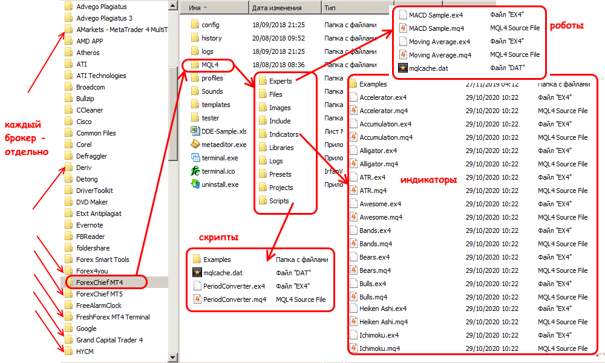Click the Indicators folder icon
The height and width of the screenshot is (363, 605).
pos(263,134)
